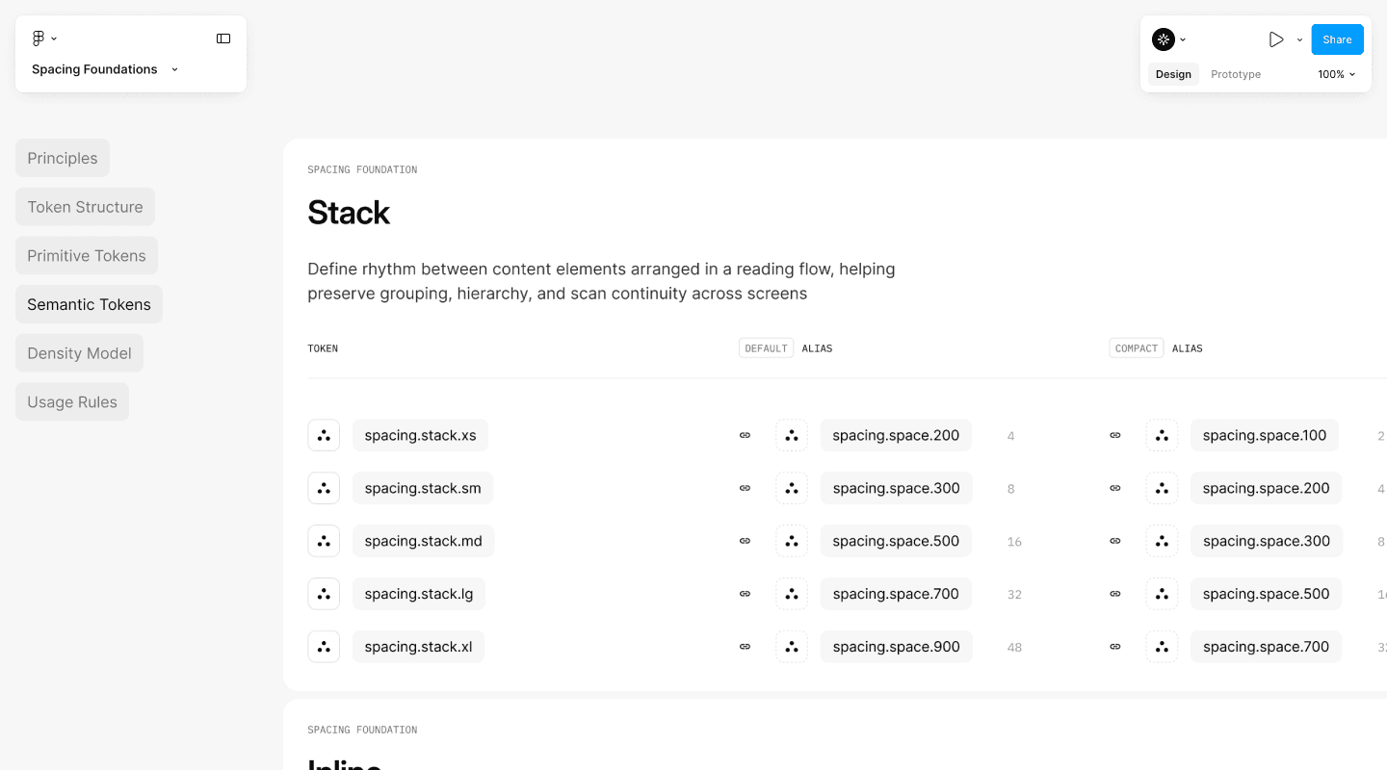1387x770 pixels.
Task: Select the spacing.stack.xs token chip
Action: 420,435
